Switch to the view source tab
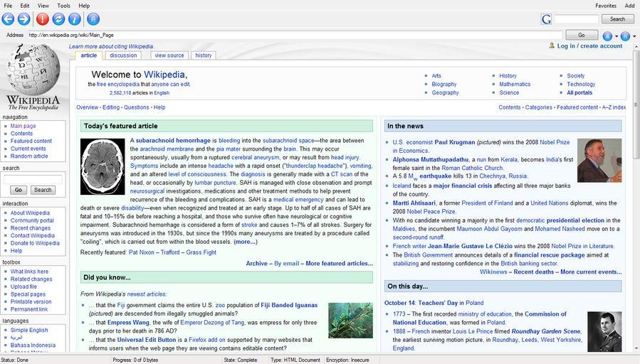Image resolution: width=640 pixels, height=364 pixels. 169,55
